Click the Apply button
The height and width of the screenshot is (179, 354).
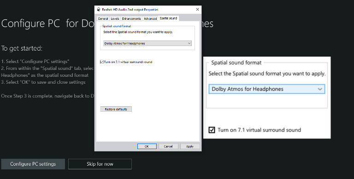point(190,146)
